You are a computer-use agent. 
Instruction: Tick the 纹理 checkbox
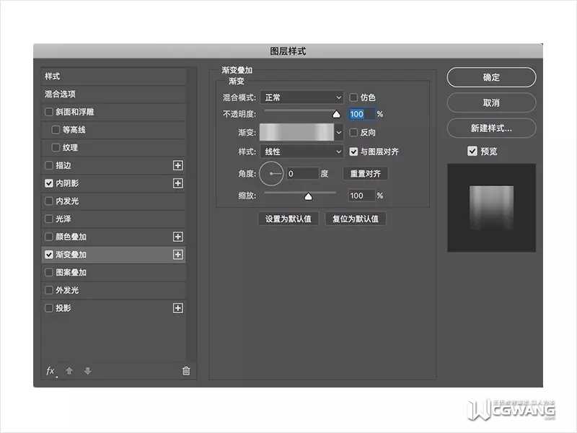[56, 147]
